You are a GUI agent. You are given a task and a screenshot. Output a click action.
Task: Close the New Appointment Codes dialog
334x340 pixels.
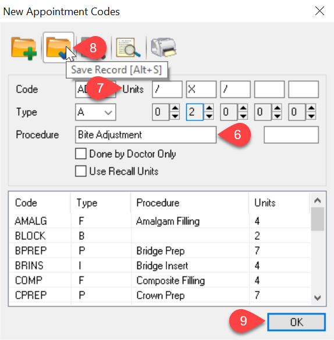point(319,11)
